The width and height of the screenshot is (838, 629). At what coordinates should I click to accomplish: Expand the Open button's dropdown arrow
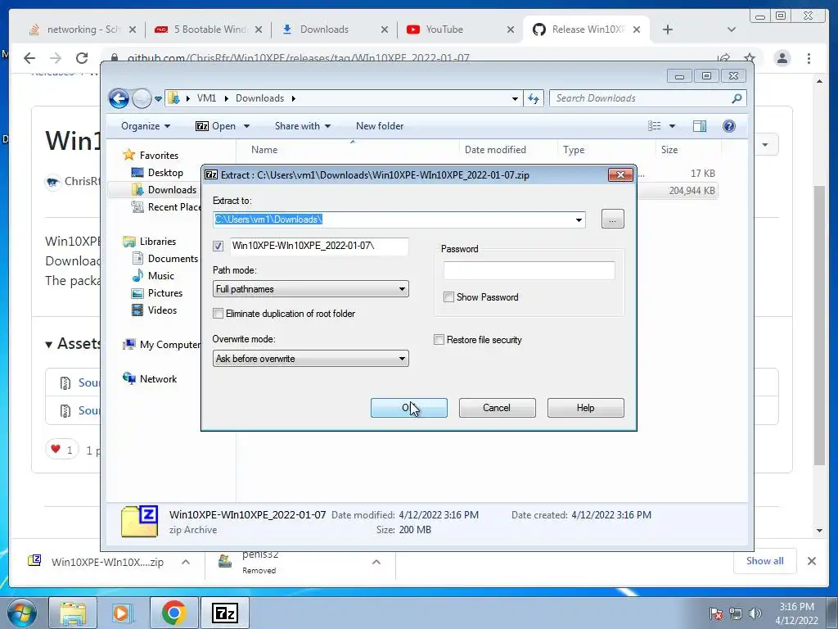click(246, 126)
